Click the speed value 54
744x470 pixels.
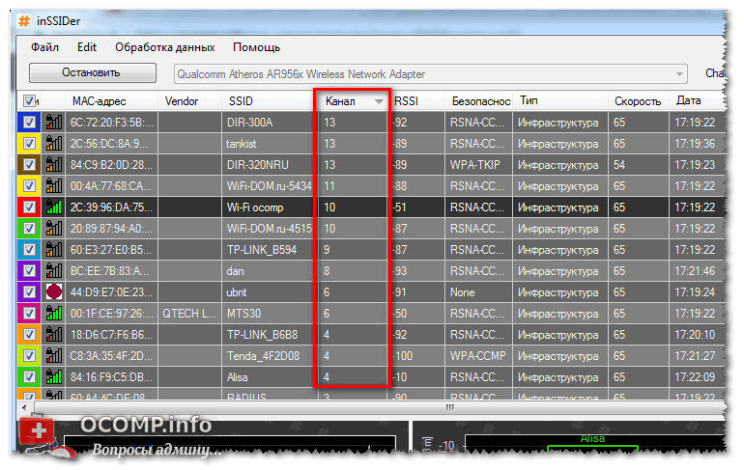[x=619, y=165]
